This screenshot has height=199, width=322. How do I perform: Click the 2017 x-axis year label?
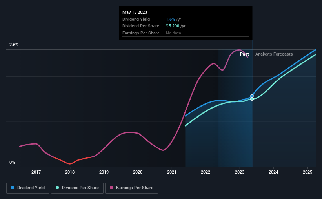coord(36,172)
